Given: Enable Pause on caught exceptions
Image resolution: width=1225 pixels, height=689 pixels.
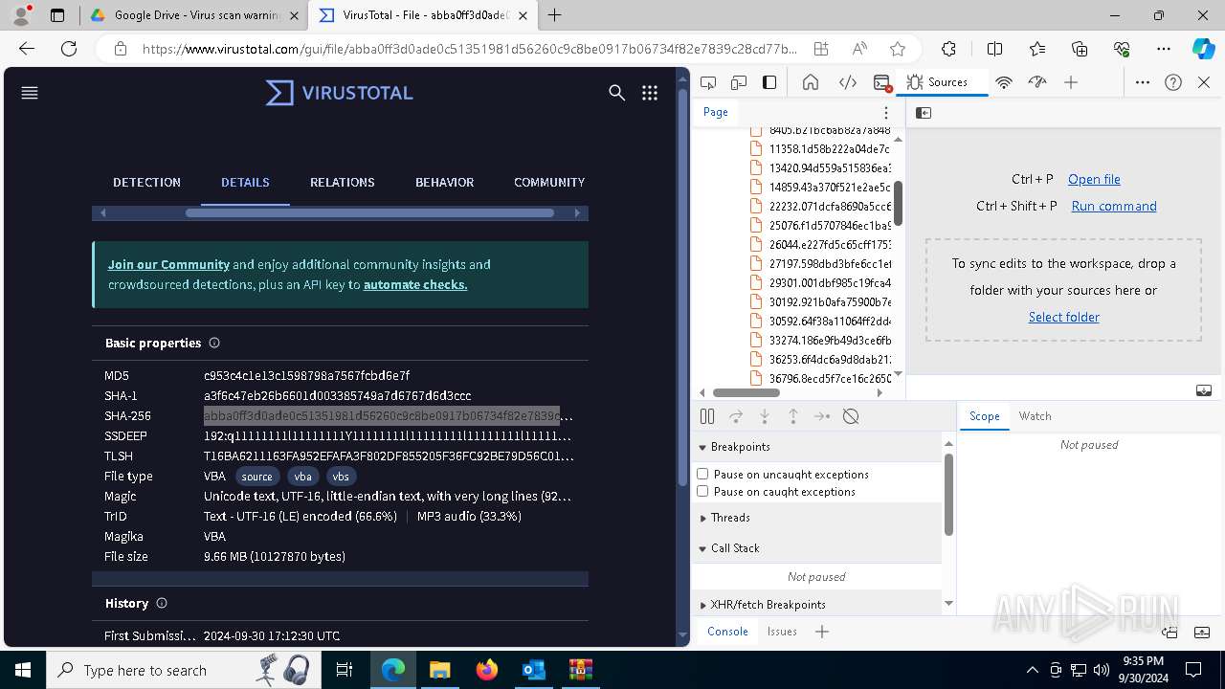Looking at the screenshot, I should pos(702,491).
